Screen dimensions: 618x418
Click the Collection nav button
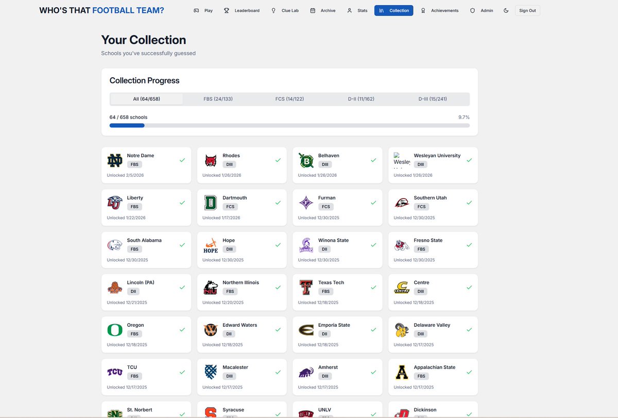point(393,10)
